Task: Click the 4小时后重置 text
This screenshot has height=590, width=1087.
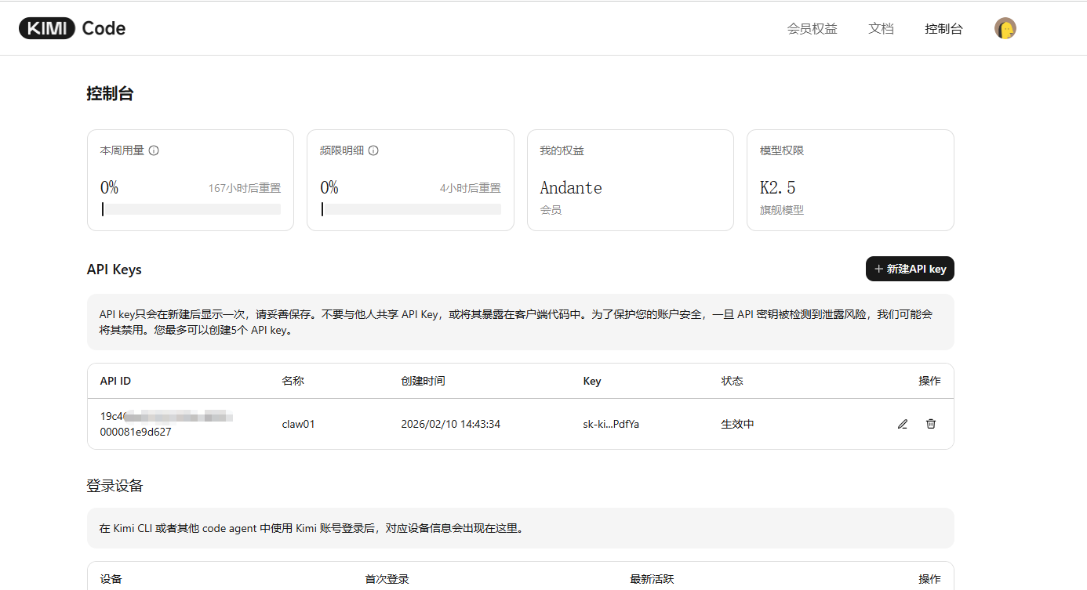Action: tap(470, 188)
